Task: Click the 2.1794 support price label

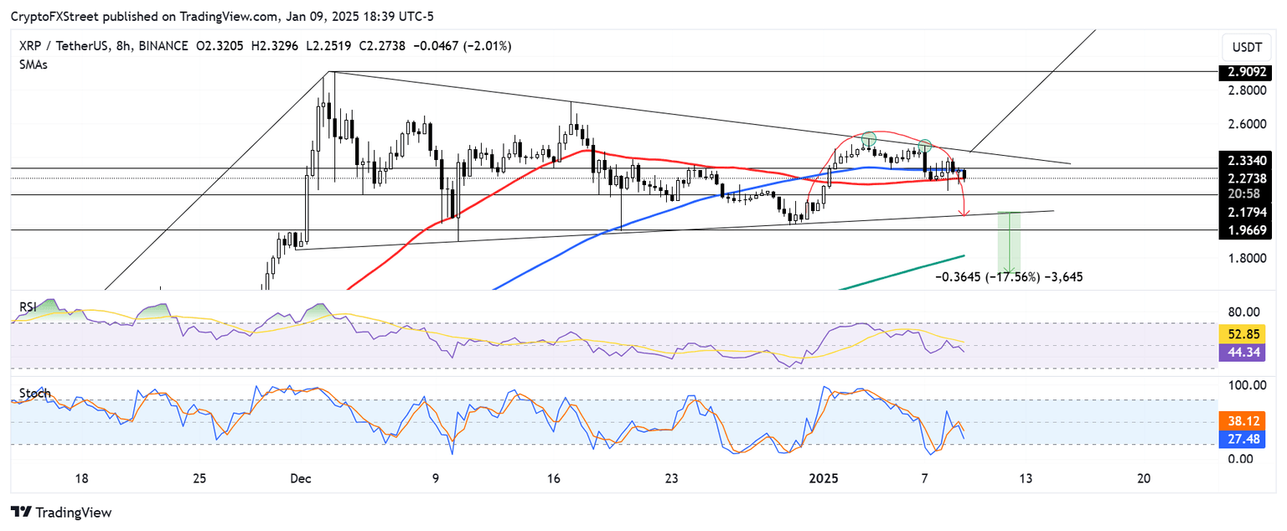Action: [1246, 212]
